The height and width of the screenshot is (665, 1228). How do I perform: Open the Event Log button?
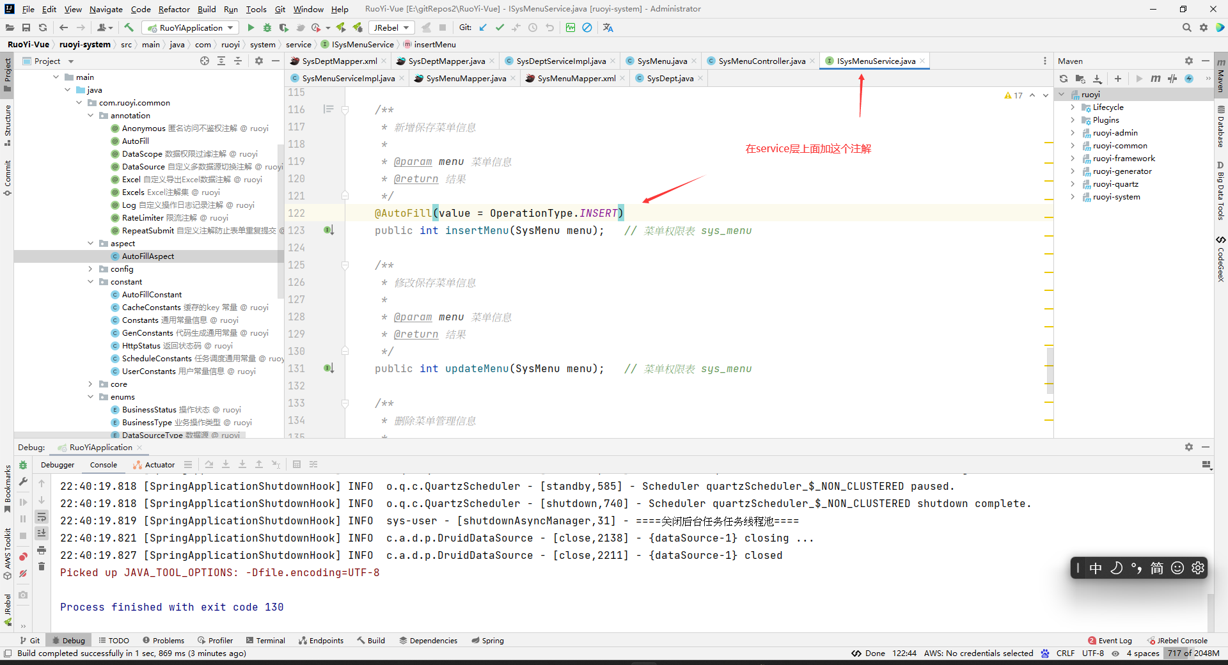click(x=1110, y=640)
